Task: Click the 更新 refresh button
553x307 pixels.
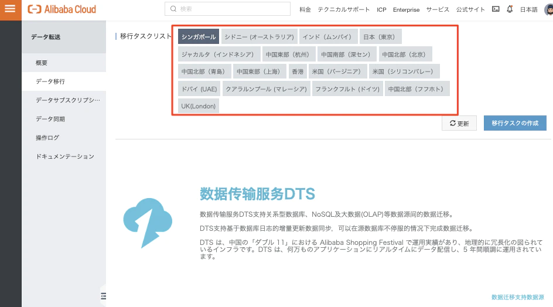Action: click(459, 124)
